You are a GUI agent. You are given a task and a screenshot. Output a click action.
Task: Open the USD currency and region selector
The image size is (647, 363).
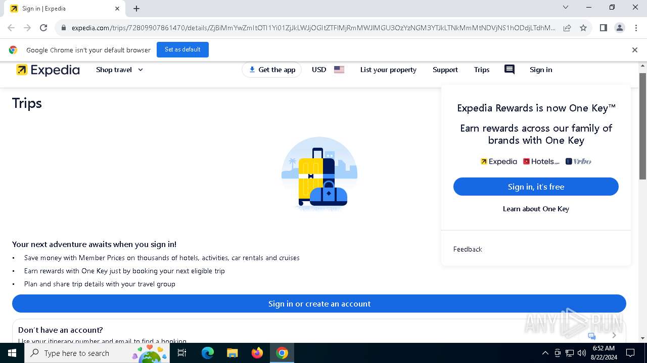point(328,70)
